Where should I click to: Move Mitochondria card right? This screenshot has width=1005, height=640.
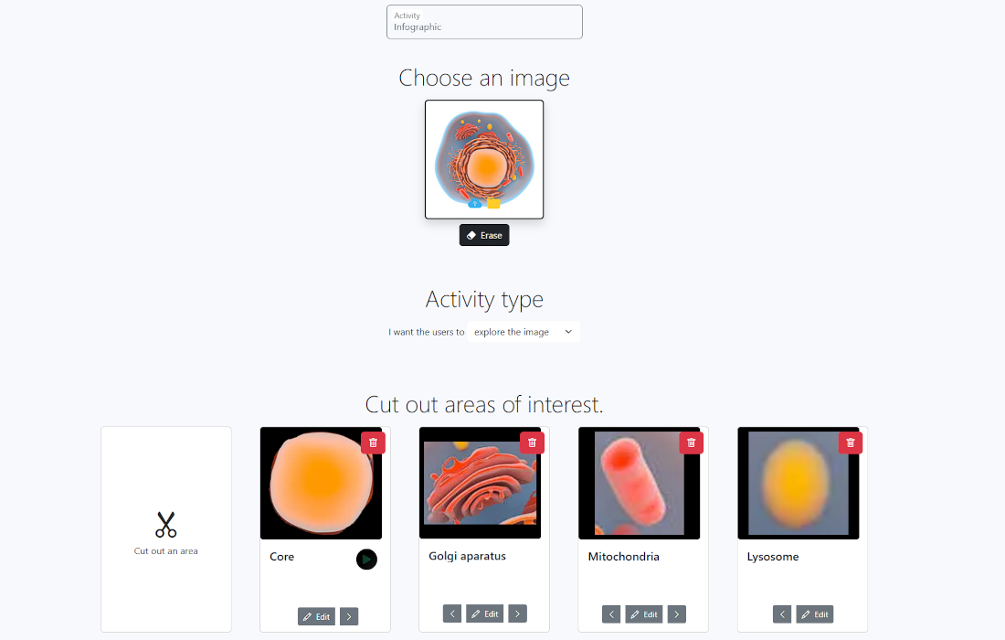(x=676, y=614)
